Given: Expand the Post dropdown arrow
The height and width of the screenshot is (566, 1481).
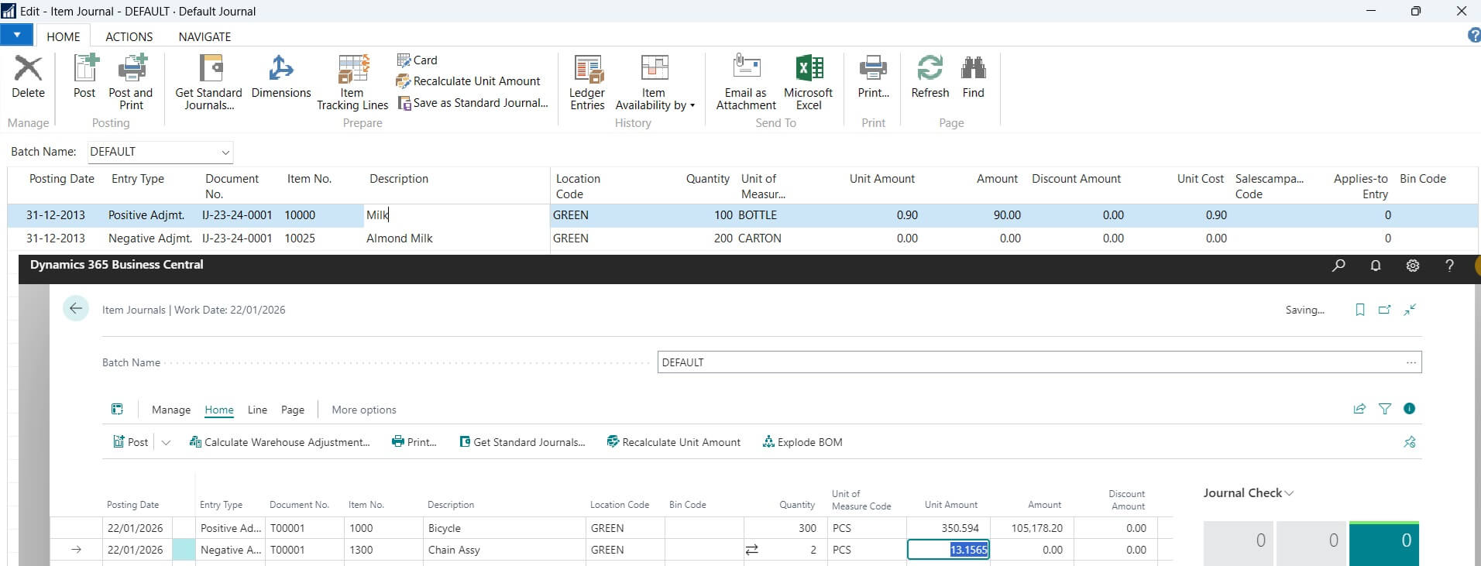Looking at the screenshot, I should click(x=166, y=442).
